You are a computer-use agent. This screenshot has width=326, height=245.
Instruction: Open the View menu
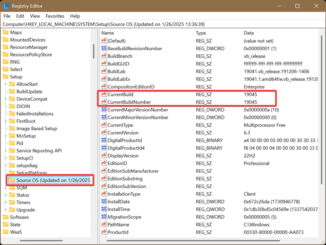coord(35,16)
